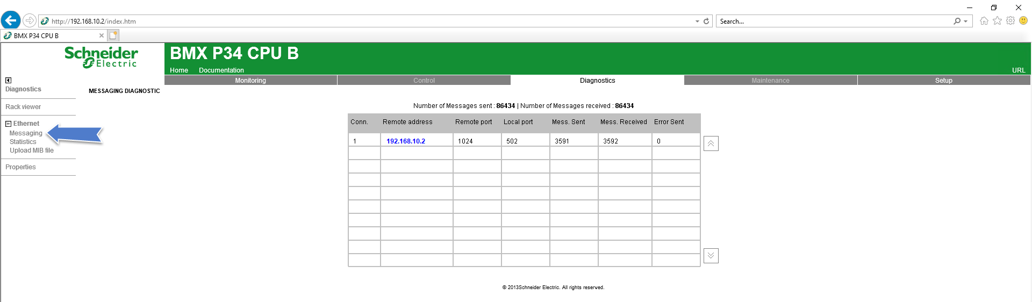Click the browser Home icon
This screenshot has height=302, width=1032.
click(984, 21)
